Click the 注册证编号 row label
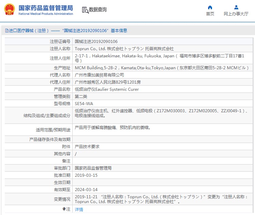255x215 pixels. [60, 42]
